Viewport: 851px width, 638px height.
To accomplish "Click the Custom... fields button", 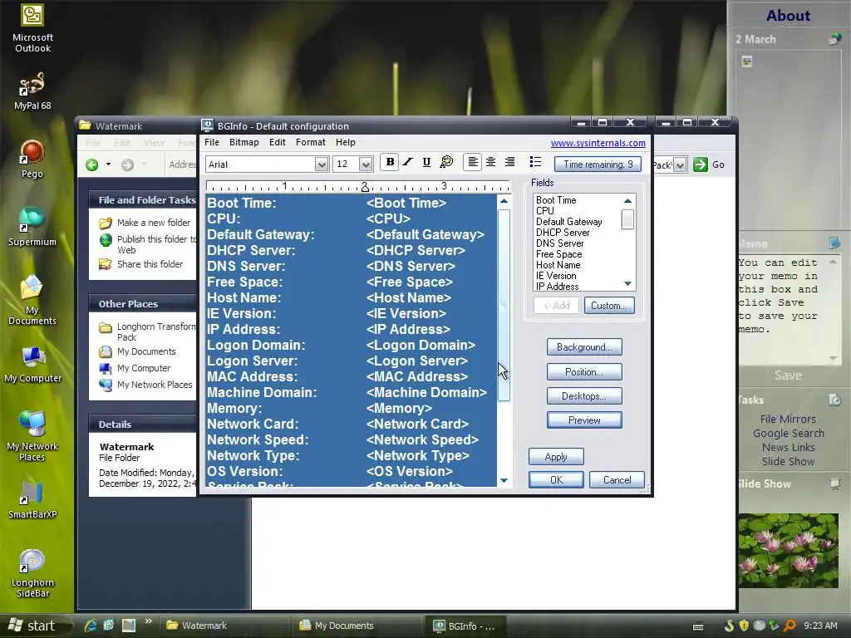I will point(609,306).
